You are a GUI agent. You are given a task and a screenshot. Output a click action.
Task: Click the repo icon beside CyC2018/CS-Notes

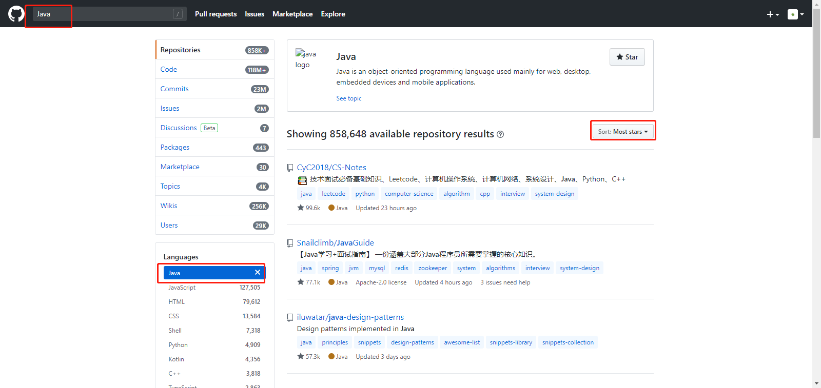point(290,168)
